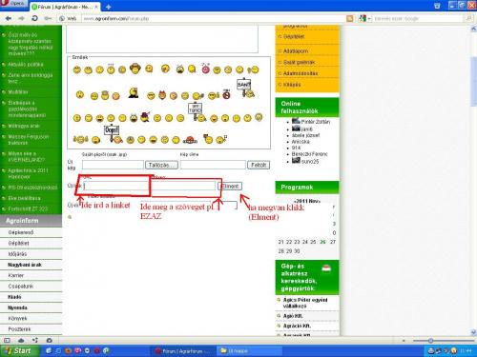Adjust the zoom slider in status bar
477x357 pixels.
point(430,341)
